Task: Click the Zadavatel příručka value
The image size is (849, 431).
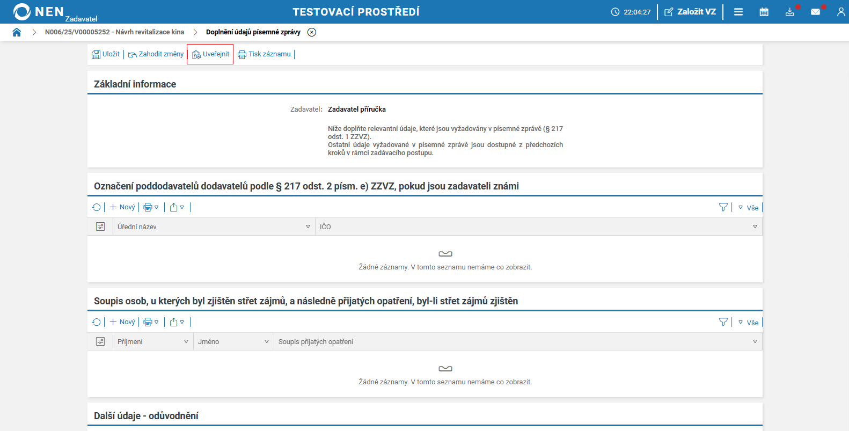Action: click(357, 109)
